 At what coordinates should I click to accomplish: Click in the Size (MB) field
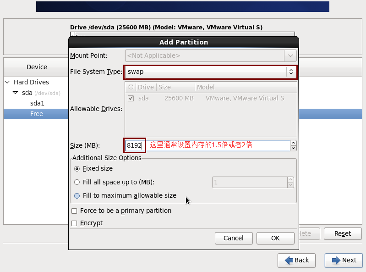coord(208,145)
